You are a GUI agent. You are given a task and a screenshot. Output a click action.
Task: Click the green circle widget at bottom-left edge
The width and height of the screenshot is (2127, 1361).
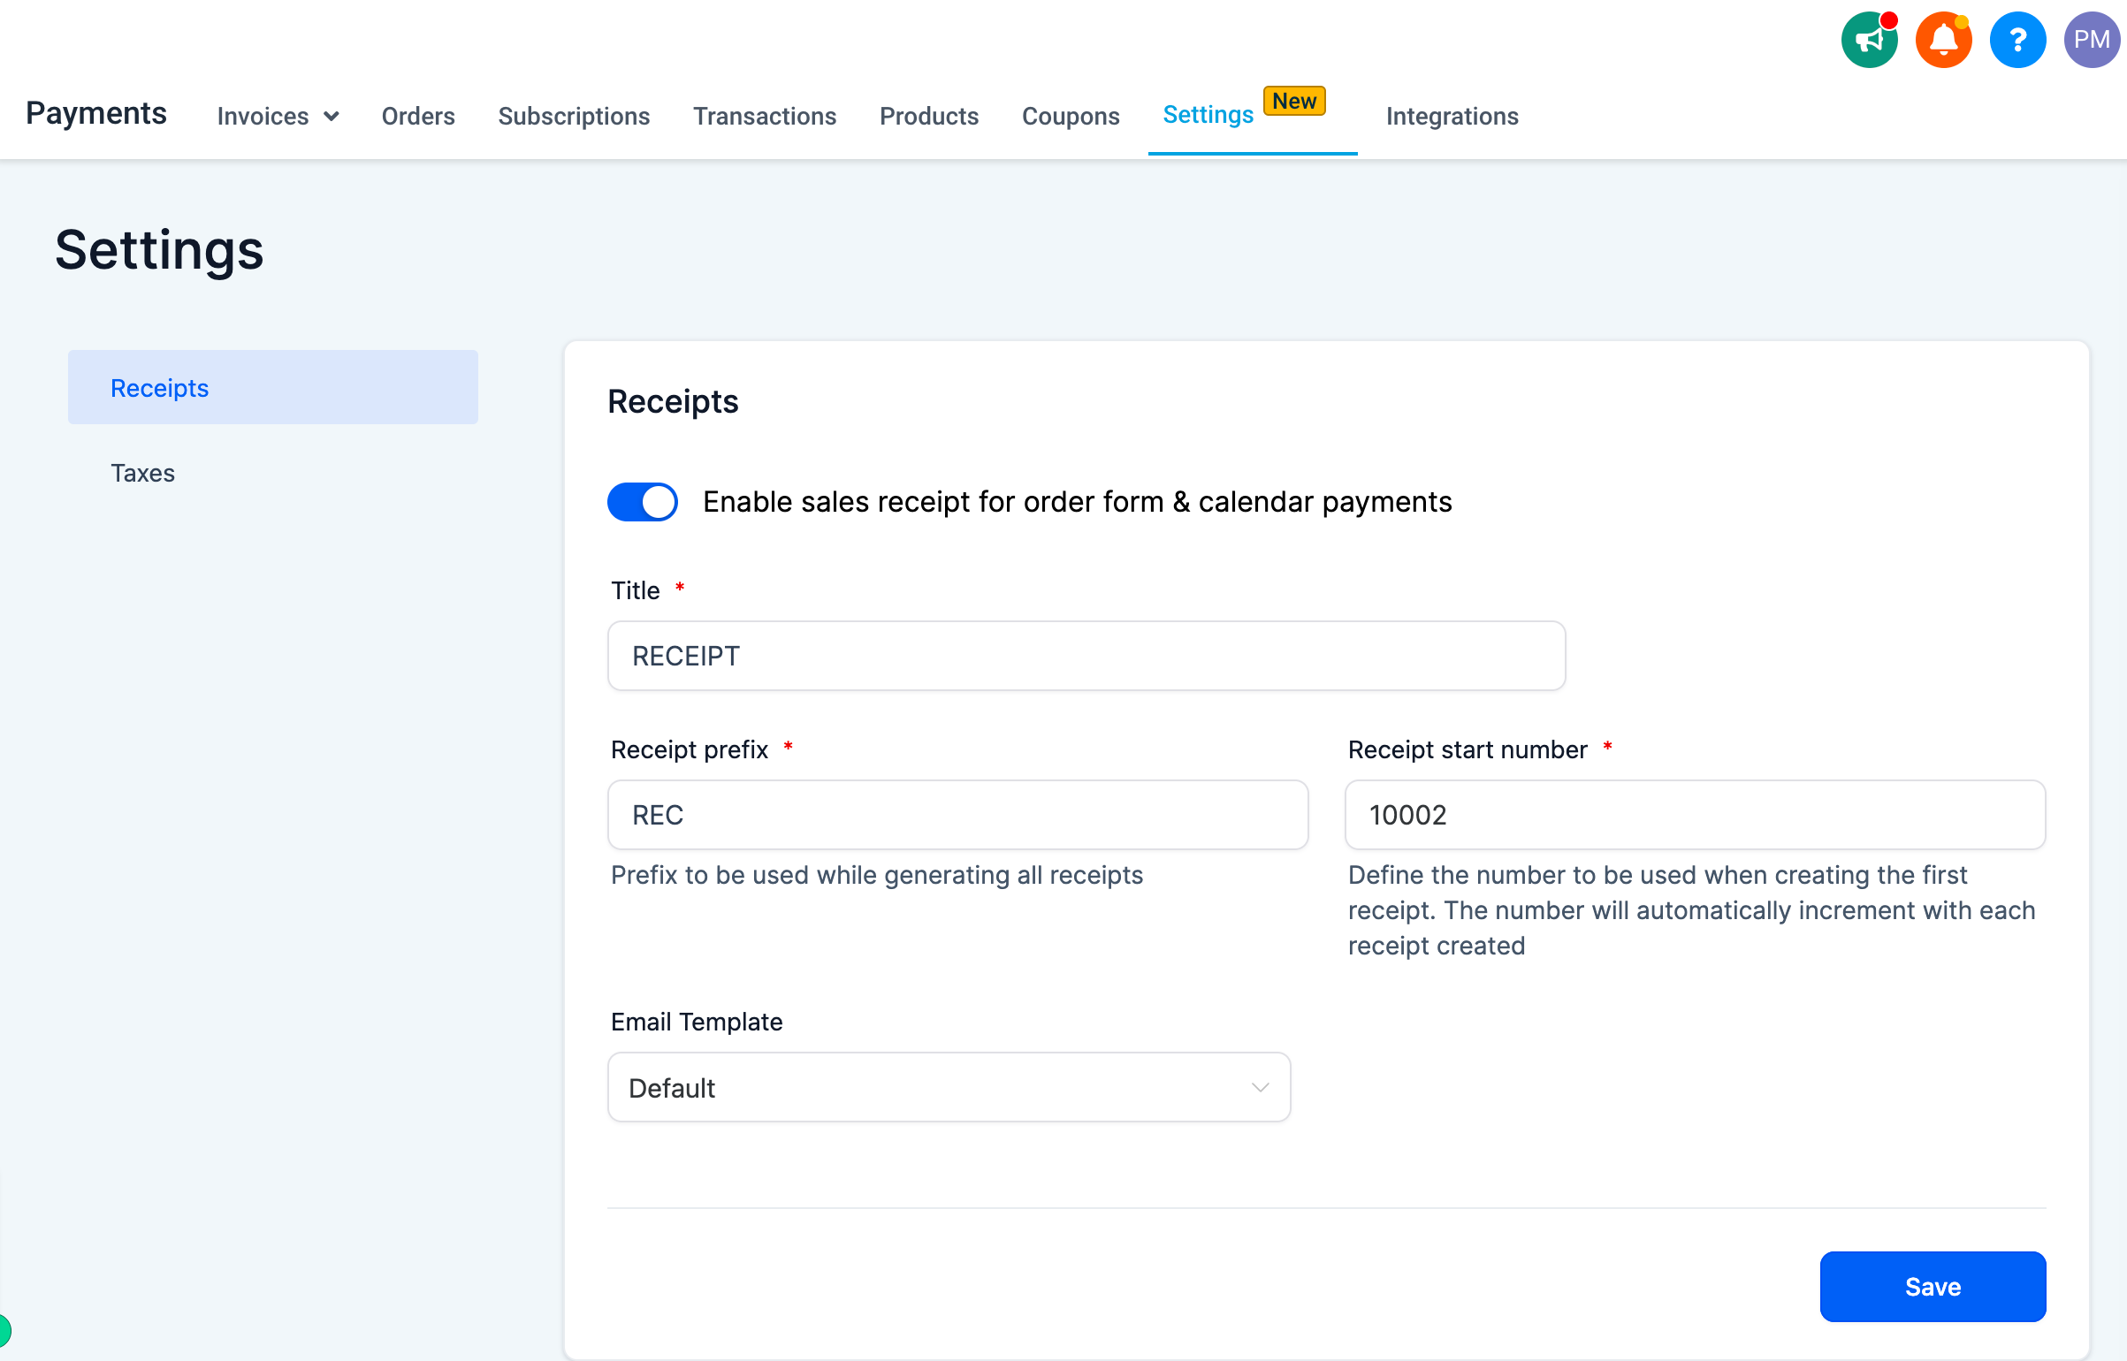click(x=4, y=1329)
